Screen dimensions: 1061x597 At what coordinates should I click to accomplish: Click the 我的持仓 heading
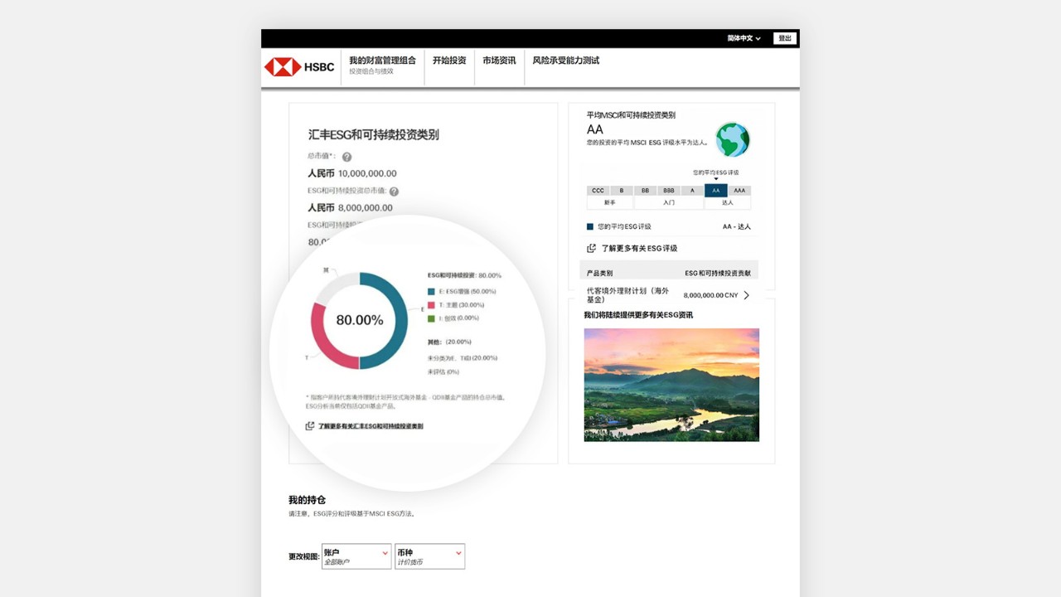pyautogui.click(x=307, y=500)
